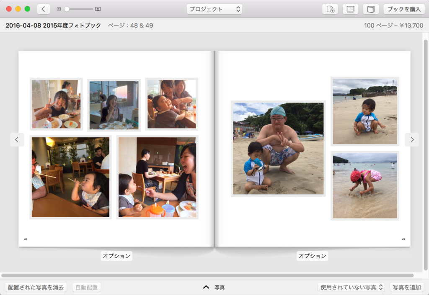Click ブックを購入 button
The height and width of the screenshot is (295, 429).
pyautogui.click(x=404, y=9)
